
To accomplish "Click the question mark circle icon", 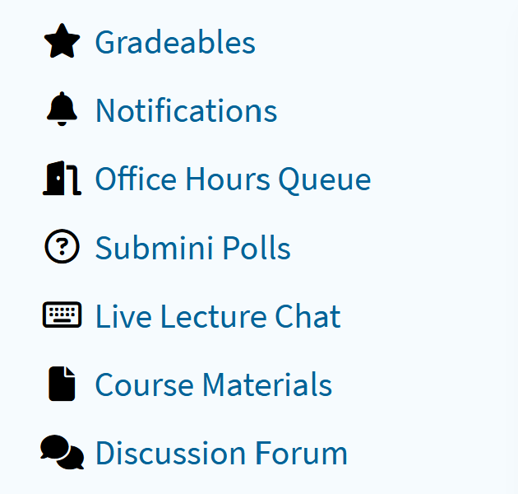I will (62, 246).
